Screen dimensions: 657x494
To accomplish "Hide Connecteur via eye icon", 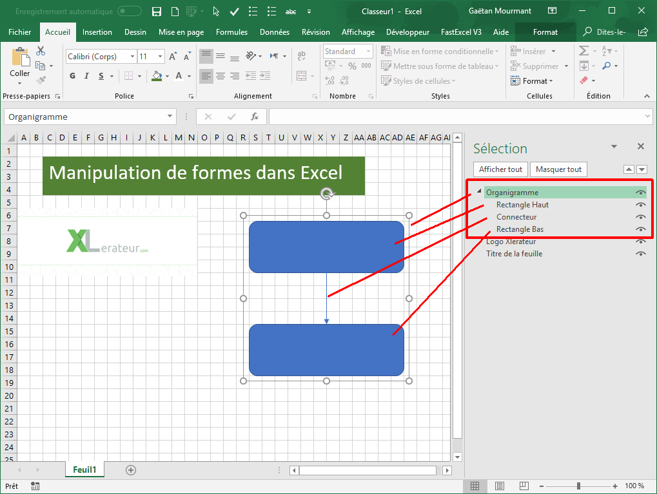I will (x=640, y=217).
